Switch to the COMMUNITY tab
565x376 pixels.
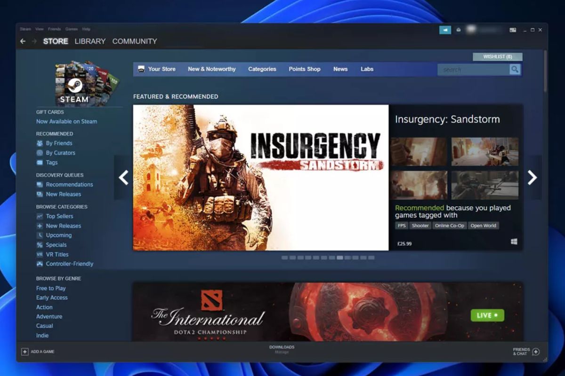point(135,41)
